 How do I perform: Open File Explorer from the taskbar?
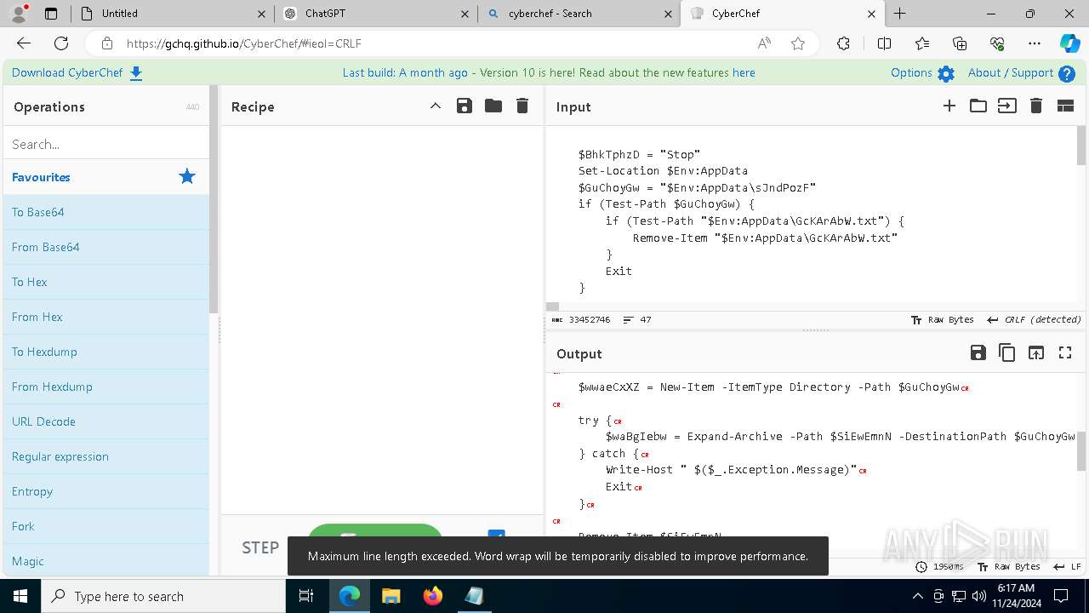[391, 596]
